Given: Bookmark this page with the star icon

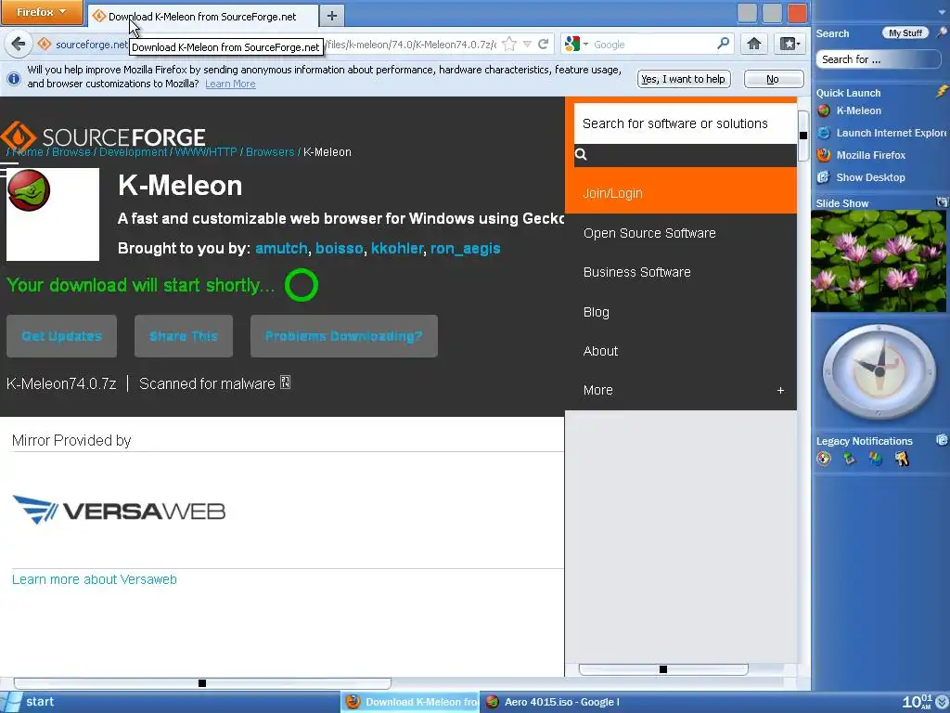Looking at the screenshot, I should 509,44.
